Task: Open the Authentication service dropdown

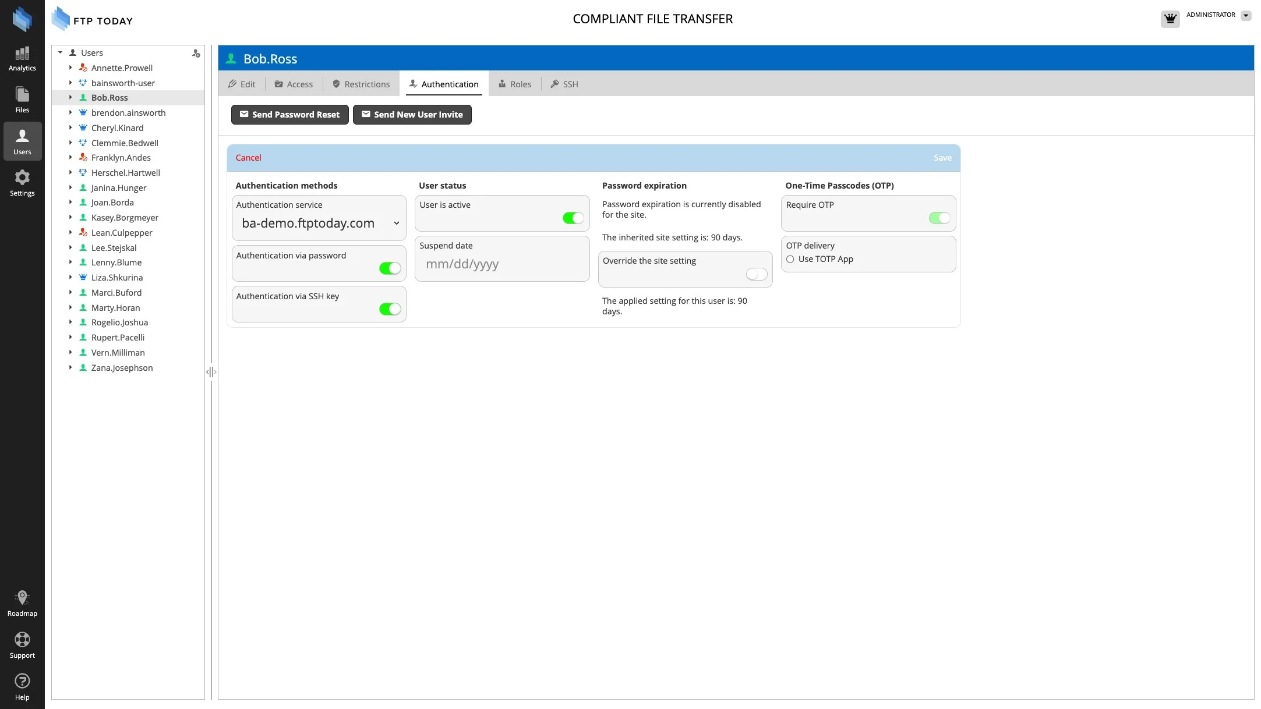Action: [x=319, y=224]
